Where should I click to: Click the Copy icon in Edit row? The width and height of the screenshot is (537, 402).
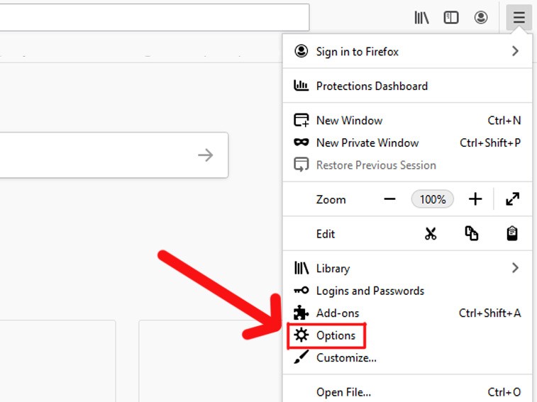point(472,234)
